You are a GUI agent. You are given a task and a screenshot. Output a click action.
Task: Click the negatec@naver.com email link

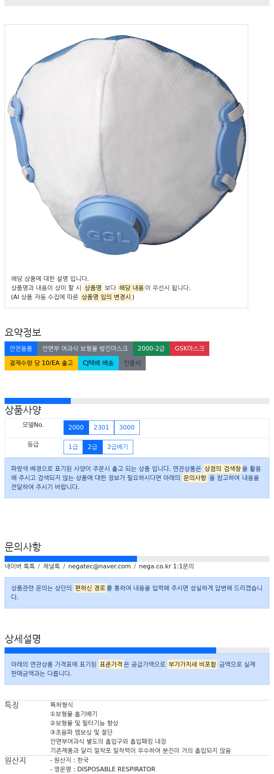click(99, 566)
